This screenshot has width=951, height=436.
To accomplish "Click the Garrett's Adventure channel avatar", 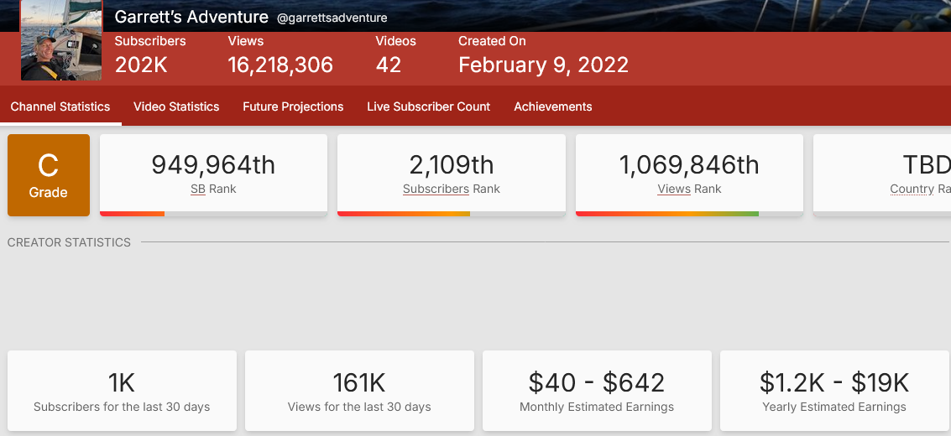I will click(61, 40).
